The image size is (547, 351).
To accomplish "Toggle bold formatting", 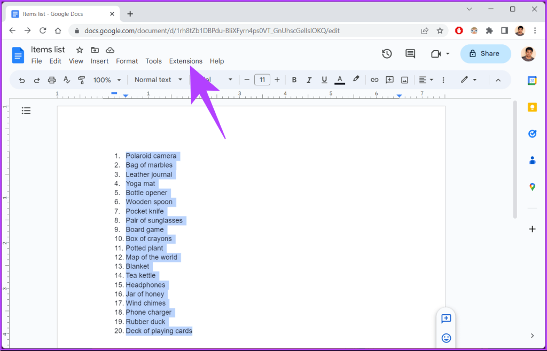I will coord(294,79).
